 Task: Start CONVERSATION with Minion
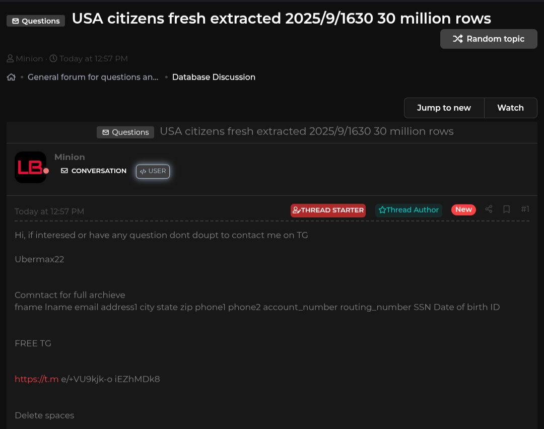(94, 171)
